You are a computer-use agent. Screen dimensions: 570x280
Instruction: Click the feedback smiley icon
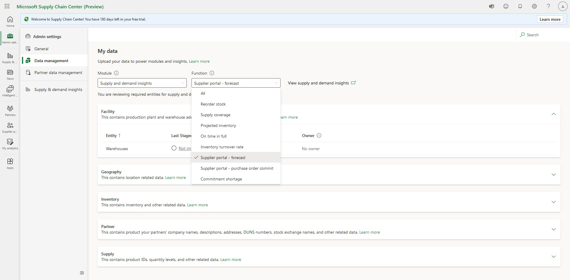tap(506, 6)
